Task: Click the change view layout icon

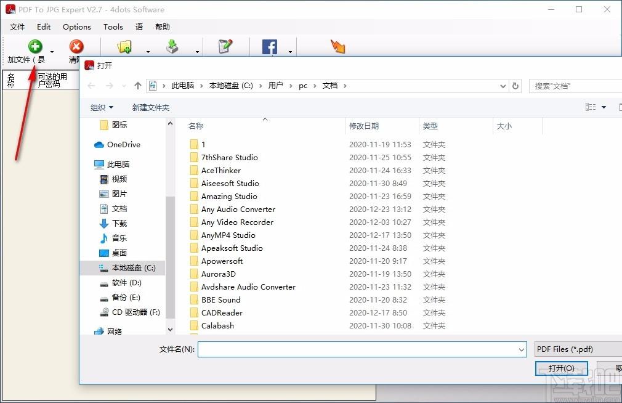Action: [591, 107]
